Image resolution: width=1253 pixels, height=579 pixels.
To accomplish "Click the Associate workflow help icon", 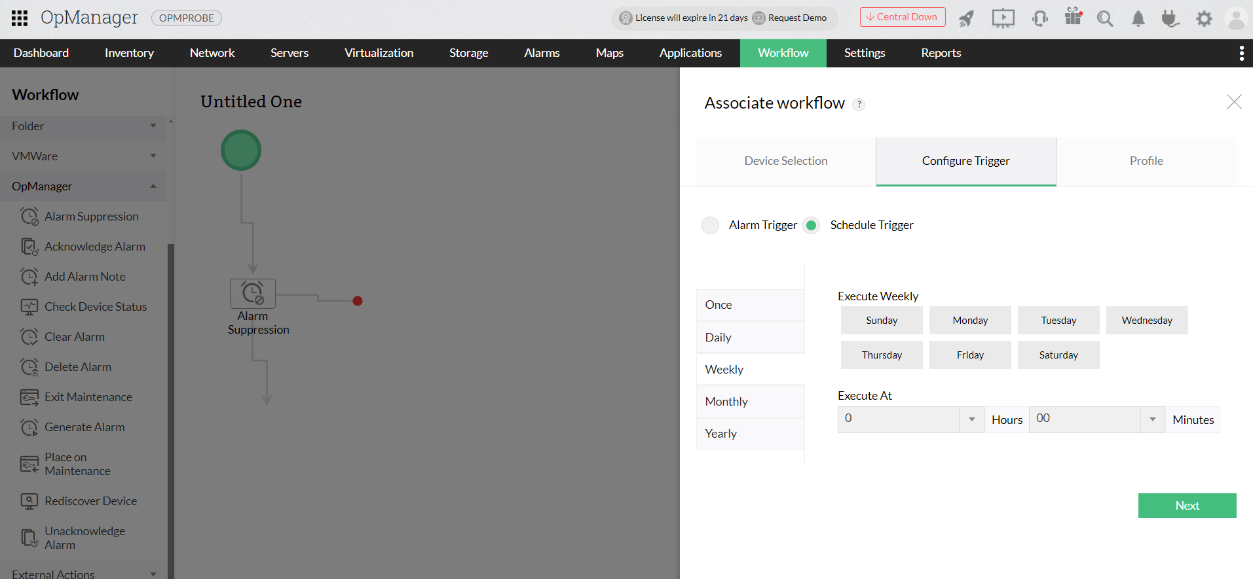I will click(x=859, y=104).
